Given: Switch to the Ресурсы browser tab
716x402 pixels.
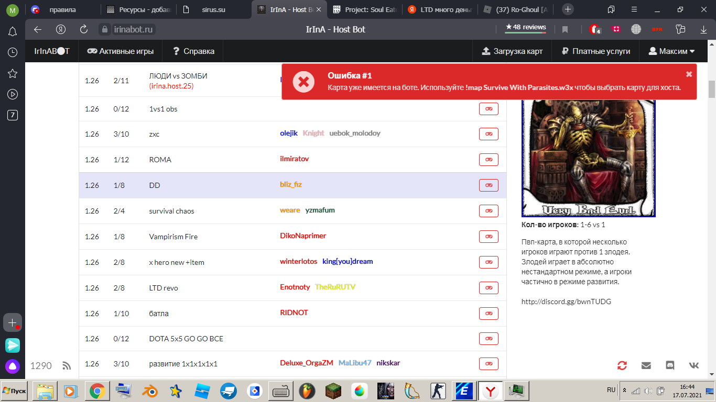Looking at the screenshot, I should tap(137, 9).
